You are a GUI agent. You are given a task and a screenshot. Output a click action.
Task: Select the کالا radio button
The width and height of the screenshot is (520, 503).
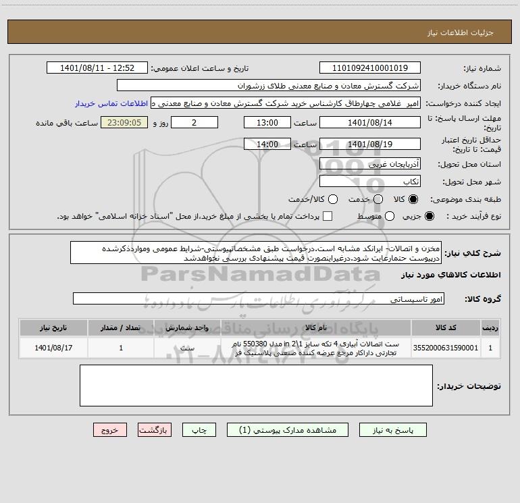click(413, 199)
